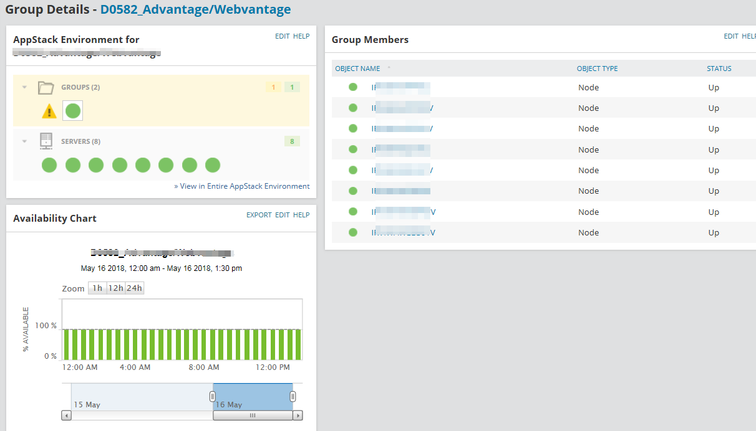Click the Group Members heading
This screenshot has width=756, height=431.
tap(370, 39)
